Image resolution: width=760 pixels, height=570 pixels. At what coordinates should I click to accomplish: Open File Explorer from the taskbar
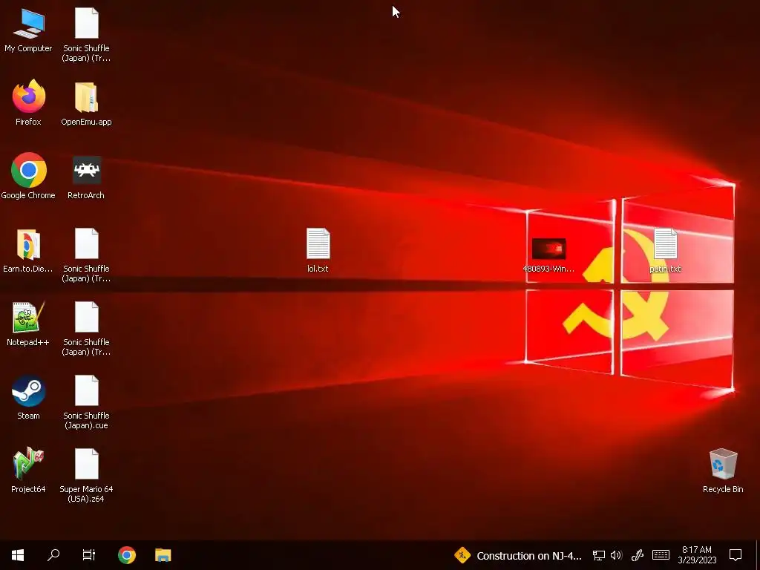163,555
